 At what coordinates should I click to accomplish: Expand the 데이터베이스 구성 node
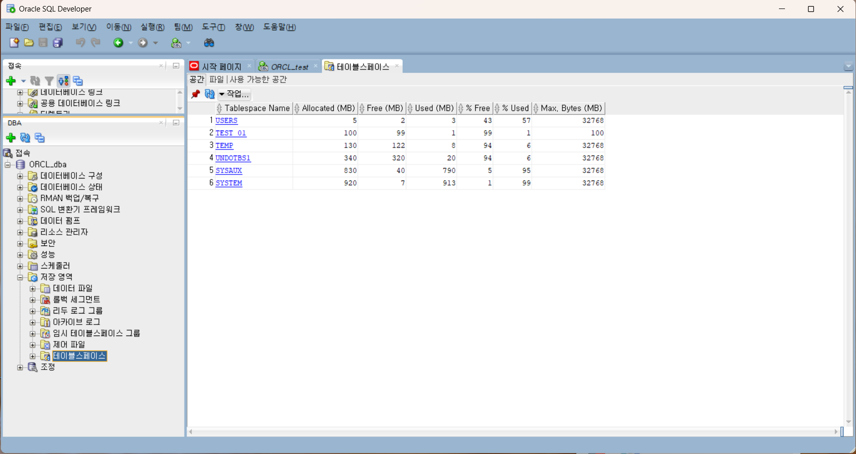[x=20, y=176]
